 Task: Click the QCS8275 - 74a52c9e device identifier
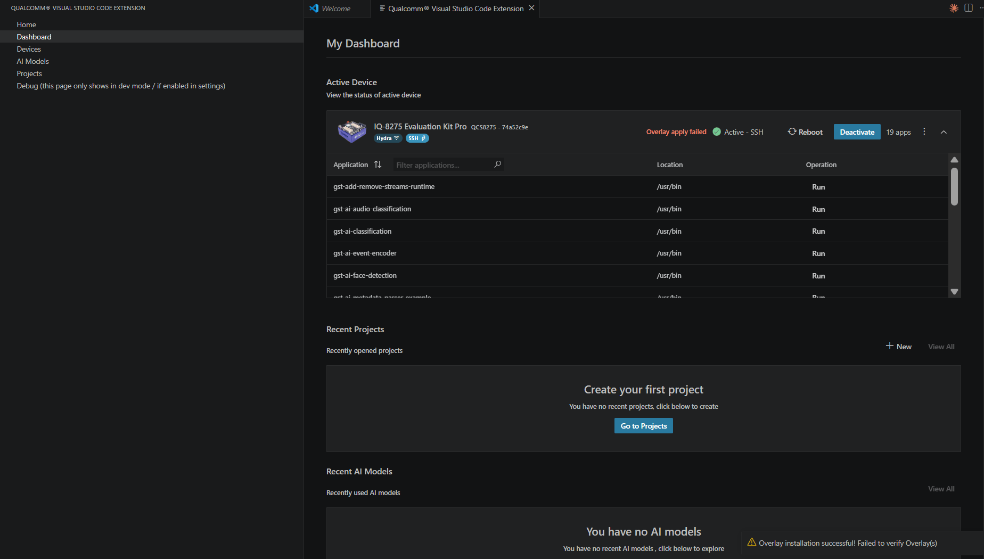click(x=499, y=128)
